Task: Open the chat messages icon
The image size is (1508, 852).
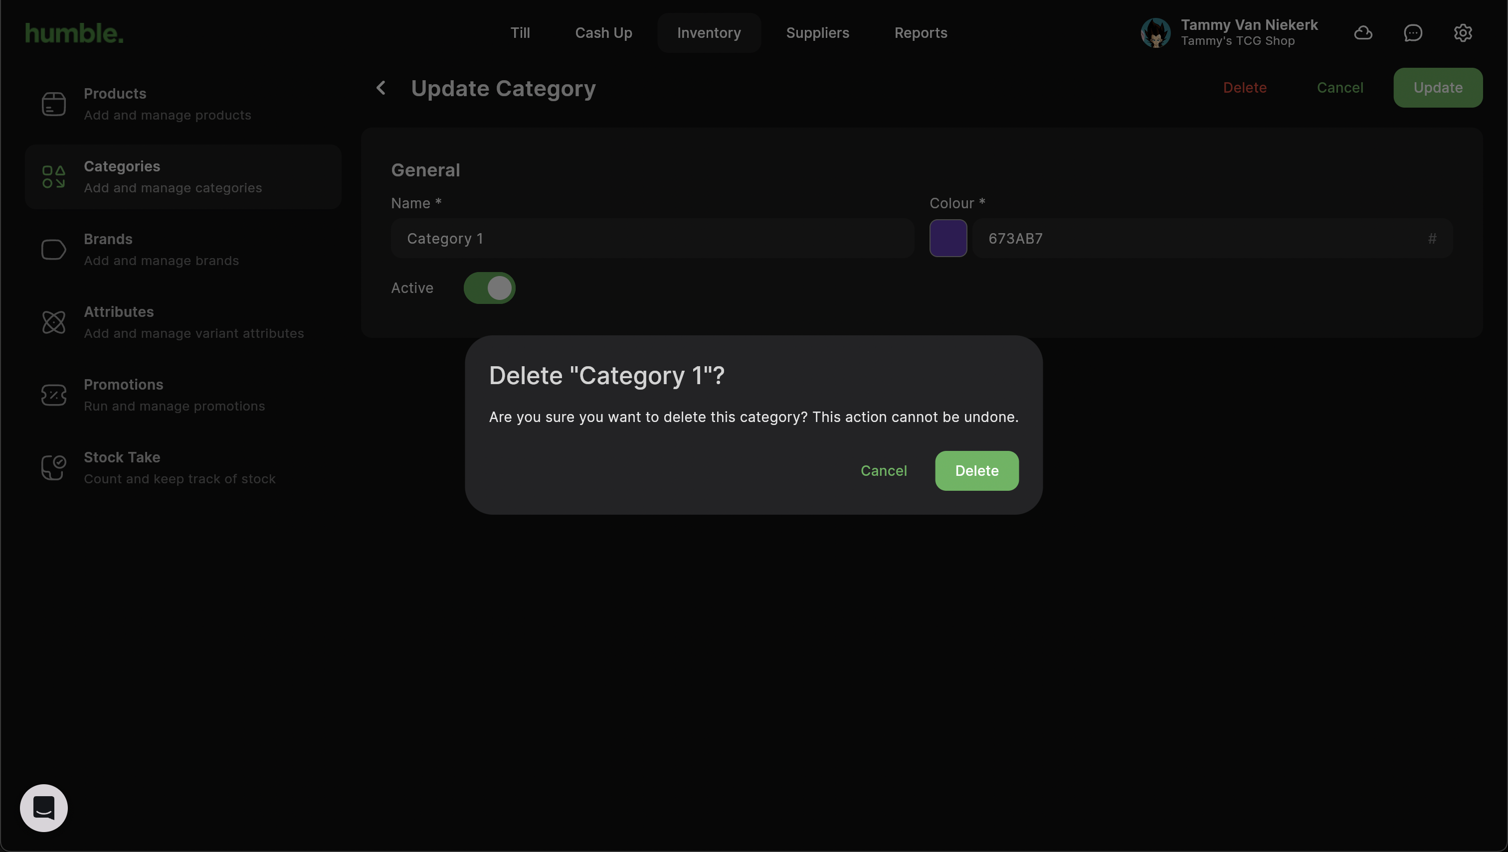Action: point(1413,33)
